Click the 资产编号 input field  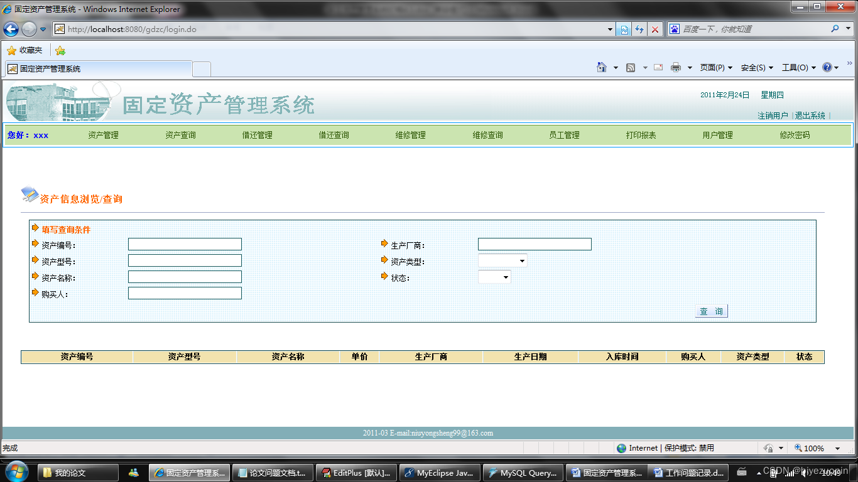pos(185,244)
